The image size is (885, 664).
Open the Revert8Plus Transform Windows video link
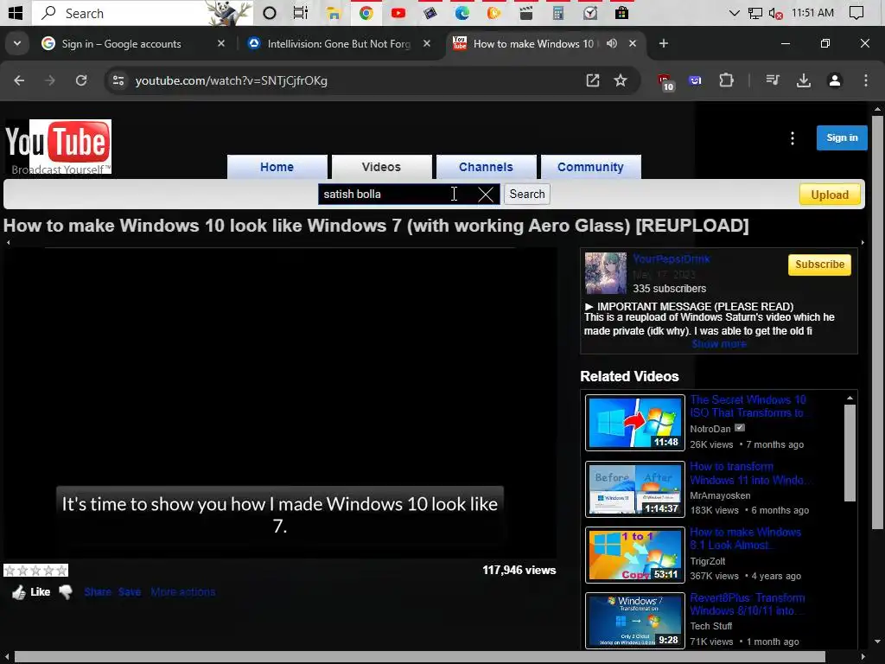point(748,604)
